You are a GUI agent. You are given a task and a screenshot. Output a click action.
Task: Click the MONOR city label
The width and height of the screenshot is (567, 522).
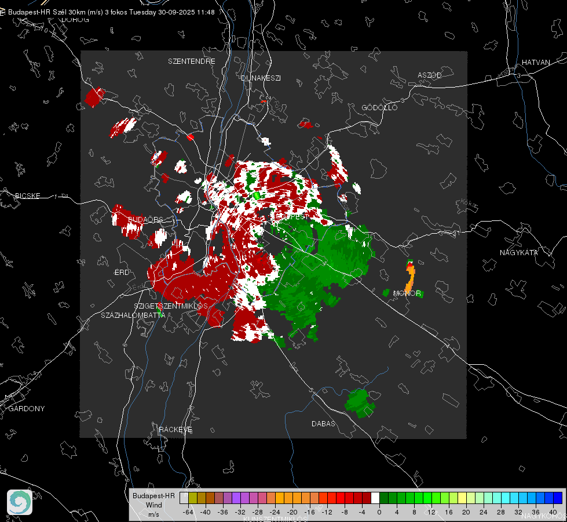coord(407,293)
